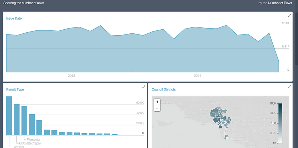Click the 1K legend label

click(x=275, y=143)
